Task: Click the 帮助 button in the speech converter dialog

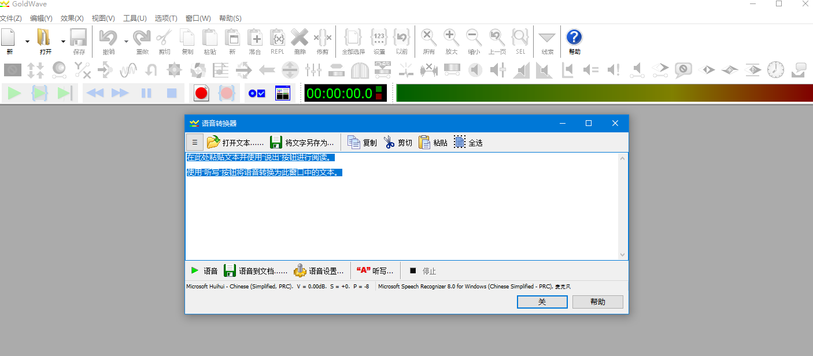Action: (598, 302)
